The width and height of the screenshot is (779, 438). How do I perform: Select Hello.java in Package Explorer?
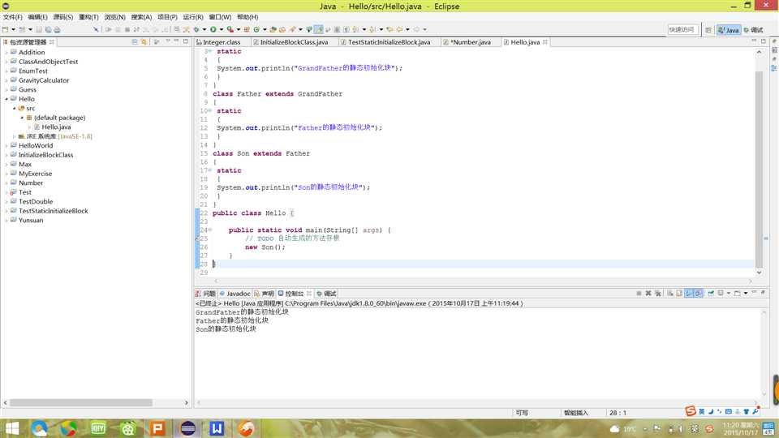(56, 127)
